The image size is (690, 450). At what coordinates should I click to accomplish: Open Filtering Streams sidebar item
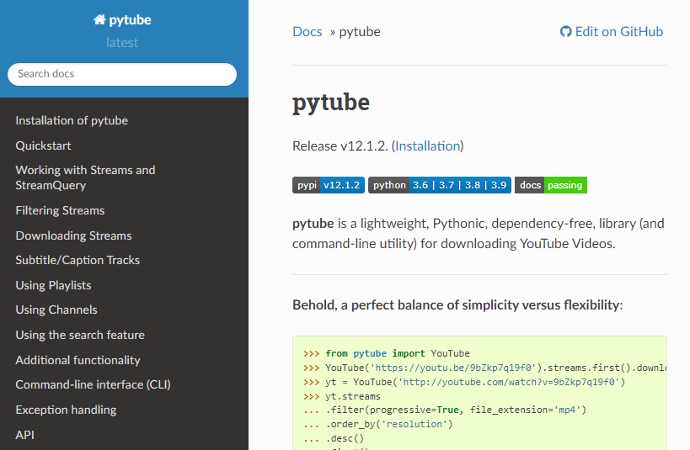60,210
